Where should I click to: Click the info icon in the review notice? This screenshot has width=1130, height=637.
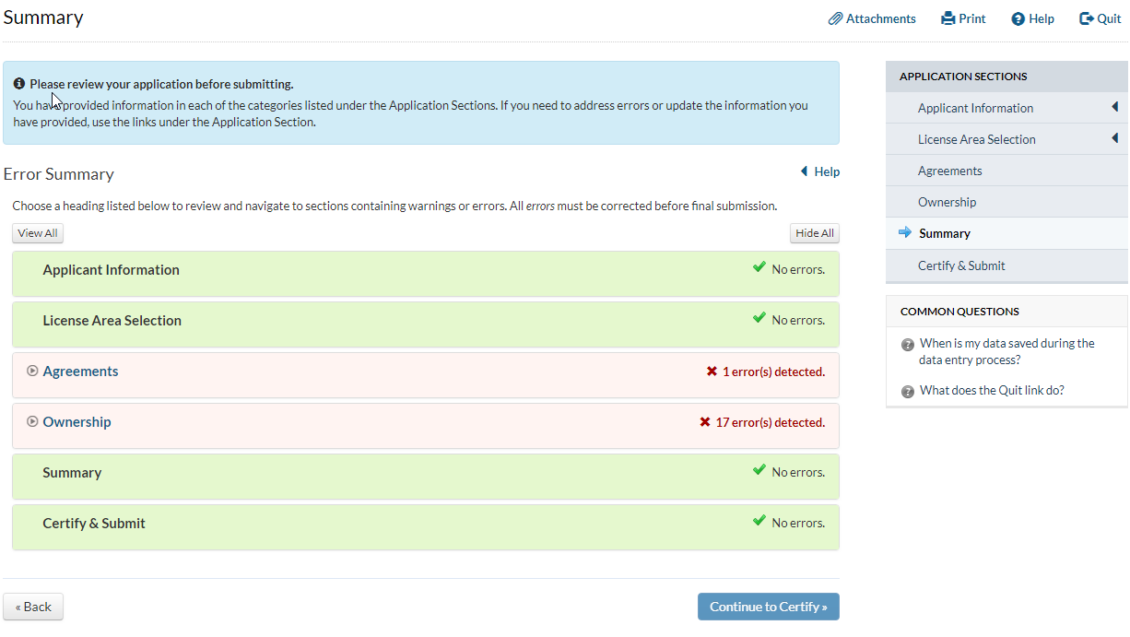[x=19, y=84]
